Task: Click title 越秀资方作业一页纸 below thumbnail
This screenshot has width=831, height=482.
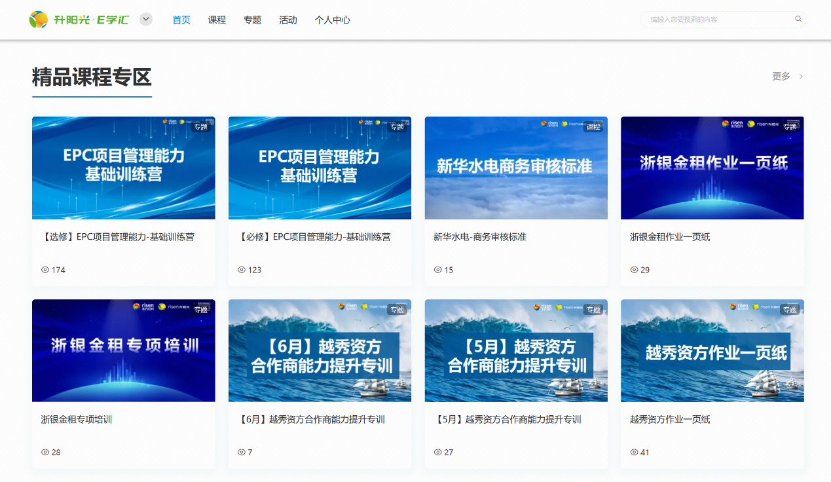Action: 670,419
